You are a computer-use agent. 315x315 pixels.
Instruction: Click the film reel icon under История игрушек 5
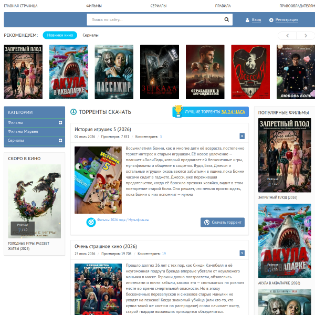pos(91,222)
